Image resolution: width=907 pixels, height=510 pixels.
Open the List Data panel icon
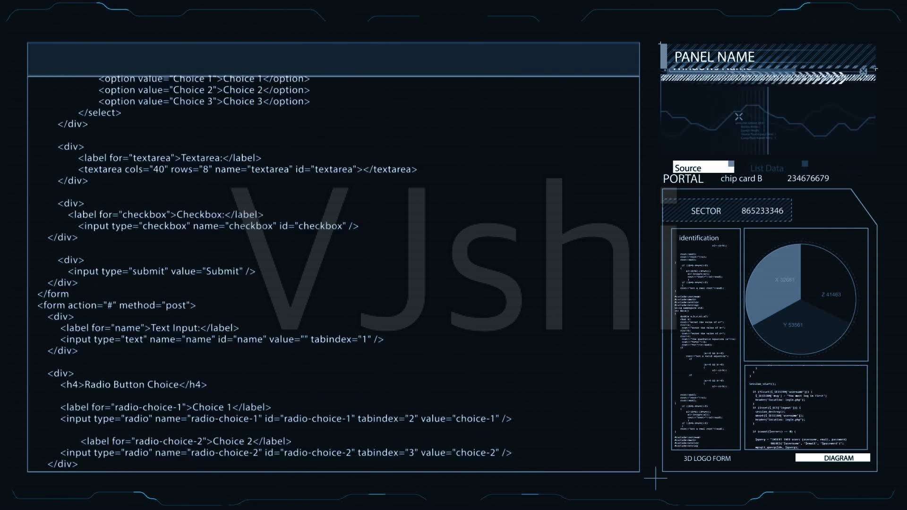click(803, 163)
